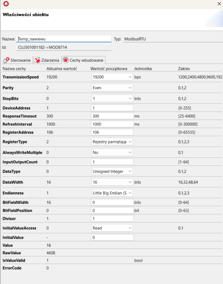The width and height of the screenshot is (223, 284).
Task: Open the Sterowanie tab
Action: click(x=17, y=60)
